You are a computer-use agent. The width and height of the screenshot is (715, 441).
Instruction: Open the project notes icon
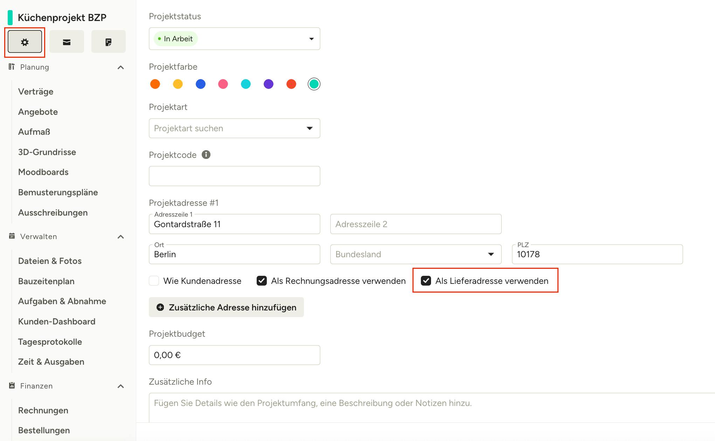coord(109,42)
